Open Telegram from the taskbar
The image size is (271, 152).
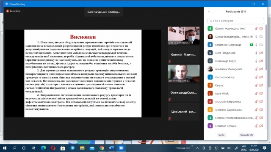(72, 148)
